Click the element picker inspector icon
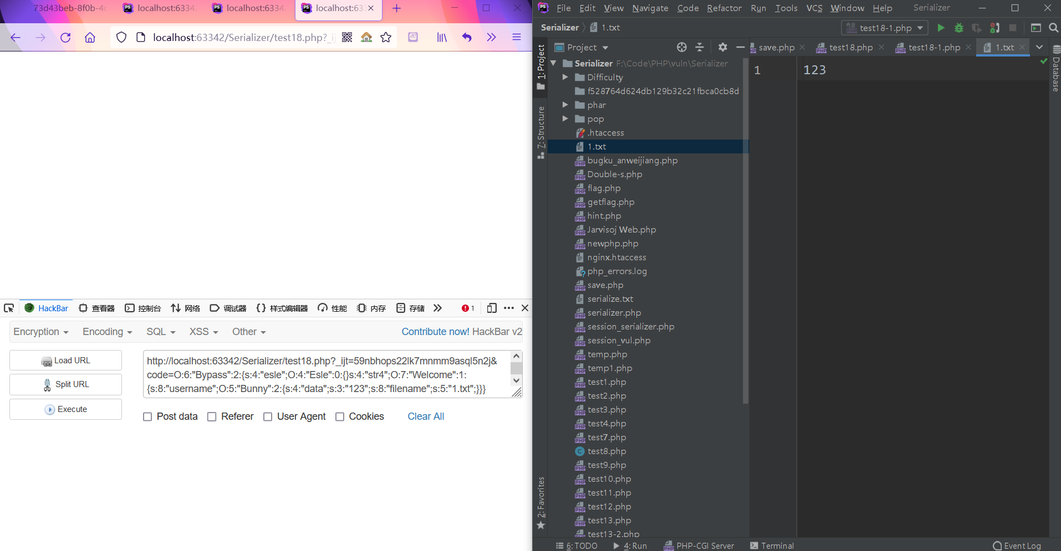Viewport: 1061px width, 551px height. click(9, 308)
